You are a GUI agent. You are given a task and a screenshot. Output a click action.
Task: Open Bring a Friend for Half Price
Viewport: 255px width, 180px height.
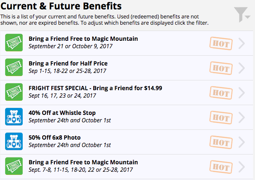point(68,63)
